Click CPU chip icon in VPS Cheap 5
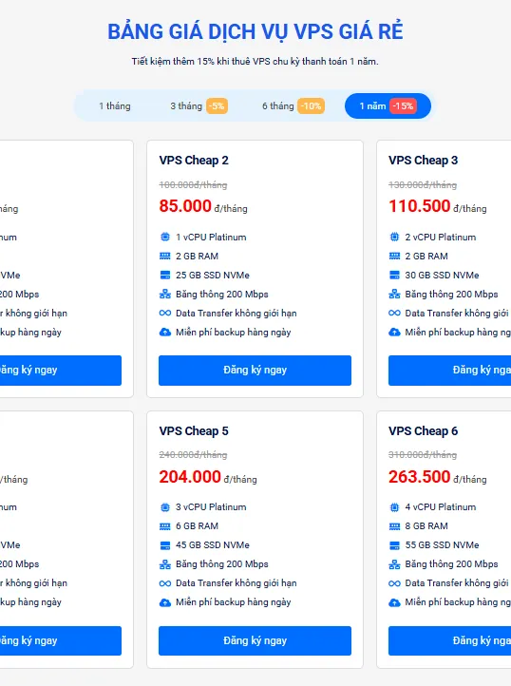This screenshot has width=511, height=686. coord(165,507)
